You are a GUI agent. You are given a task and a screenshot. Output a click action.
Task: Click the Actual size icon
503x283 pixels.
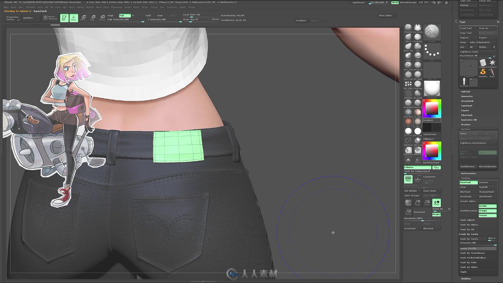click(408, 212)
